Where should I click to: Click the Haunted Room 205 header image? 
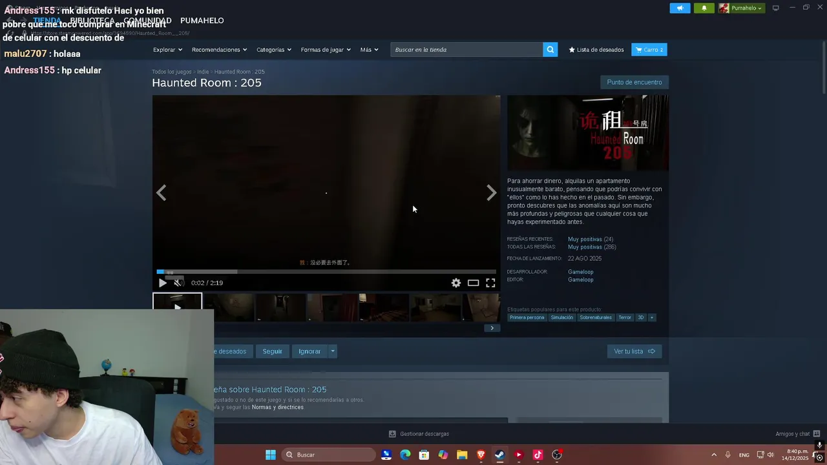[588, 133]
